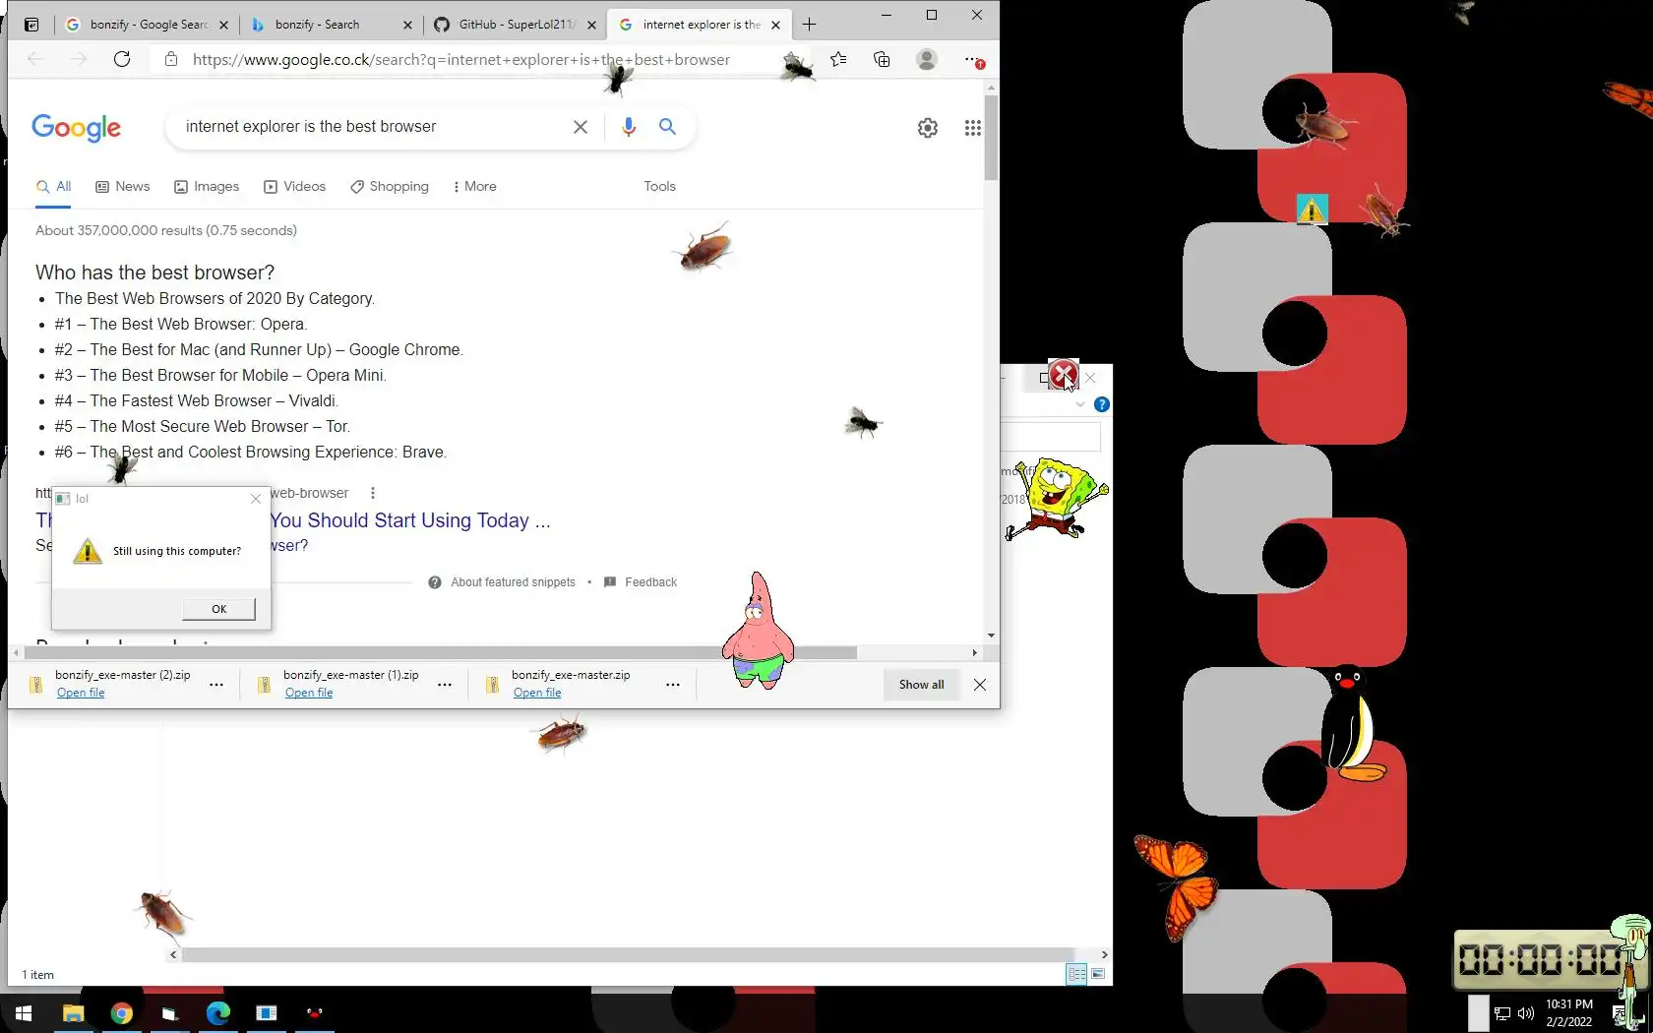Open the 'You Should Start Using Today' result

pos(410,520)
